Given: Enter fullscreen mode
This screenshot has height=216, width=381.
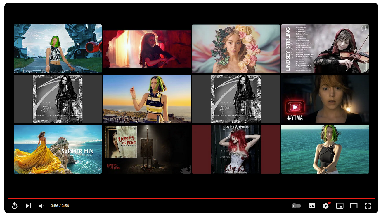Looking at the screenshot, I should click(x=368, y=206).
